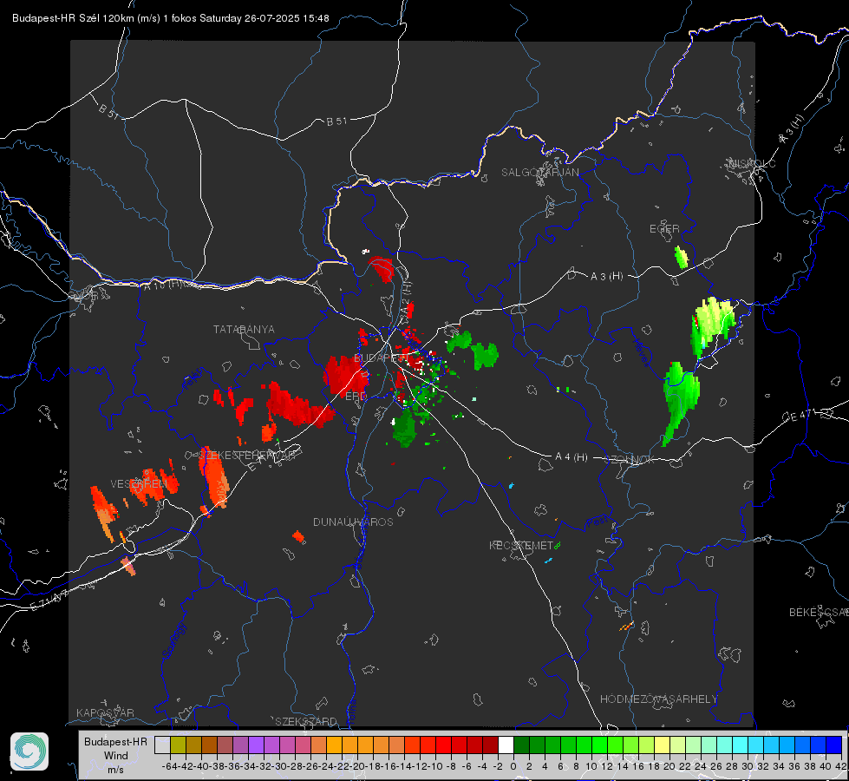The height and width of the screenshot is (781, 849).
Task: Click the ÉRD town label
Action: coord(356,397)
